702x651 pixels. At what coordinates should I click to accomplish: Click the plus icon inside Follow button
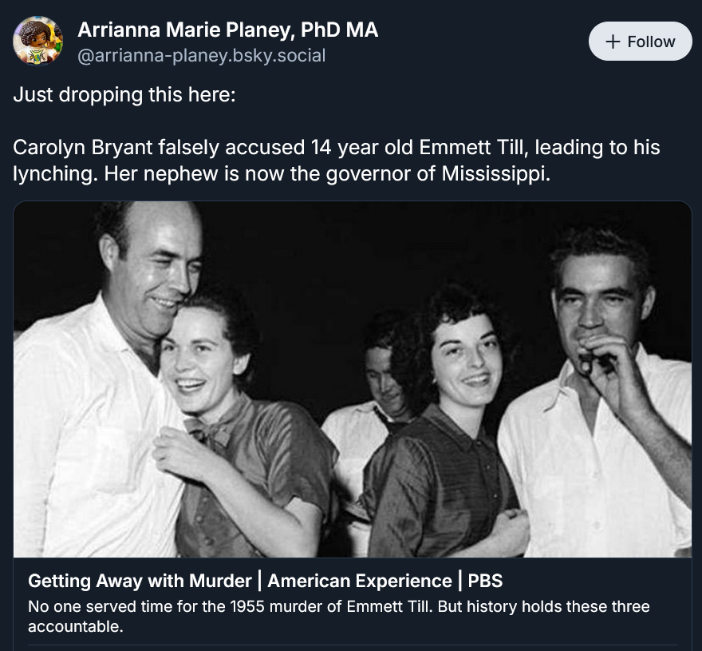(613, 42)
